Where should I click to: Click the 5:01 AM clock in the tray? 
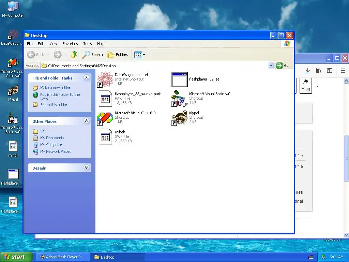pyautogui.click(x=336, y=257)
